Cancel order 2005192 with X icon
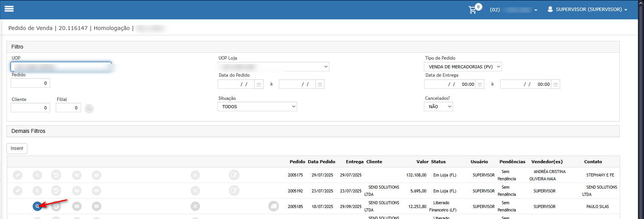This screenshot has width=644, height=219. point(195,191)
